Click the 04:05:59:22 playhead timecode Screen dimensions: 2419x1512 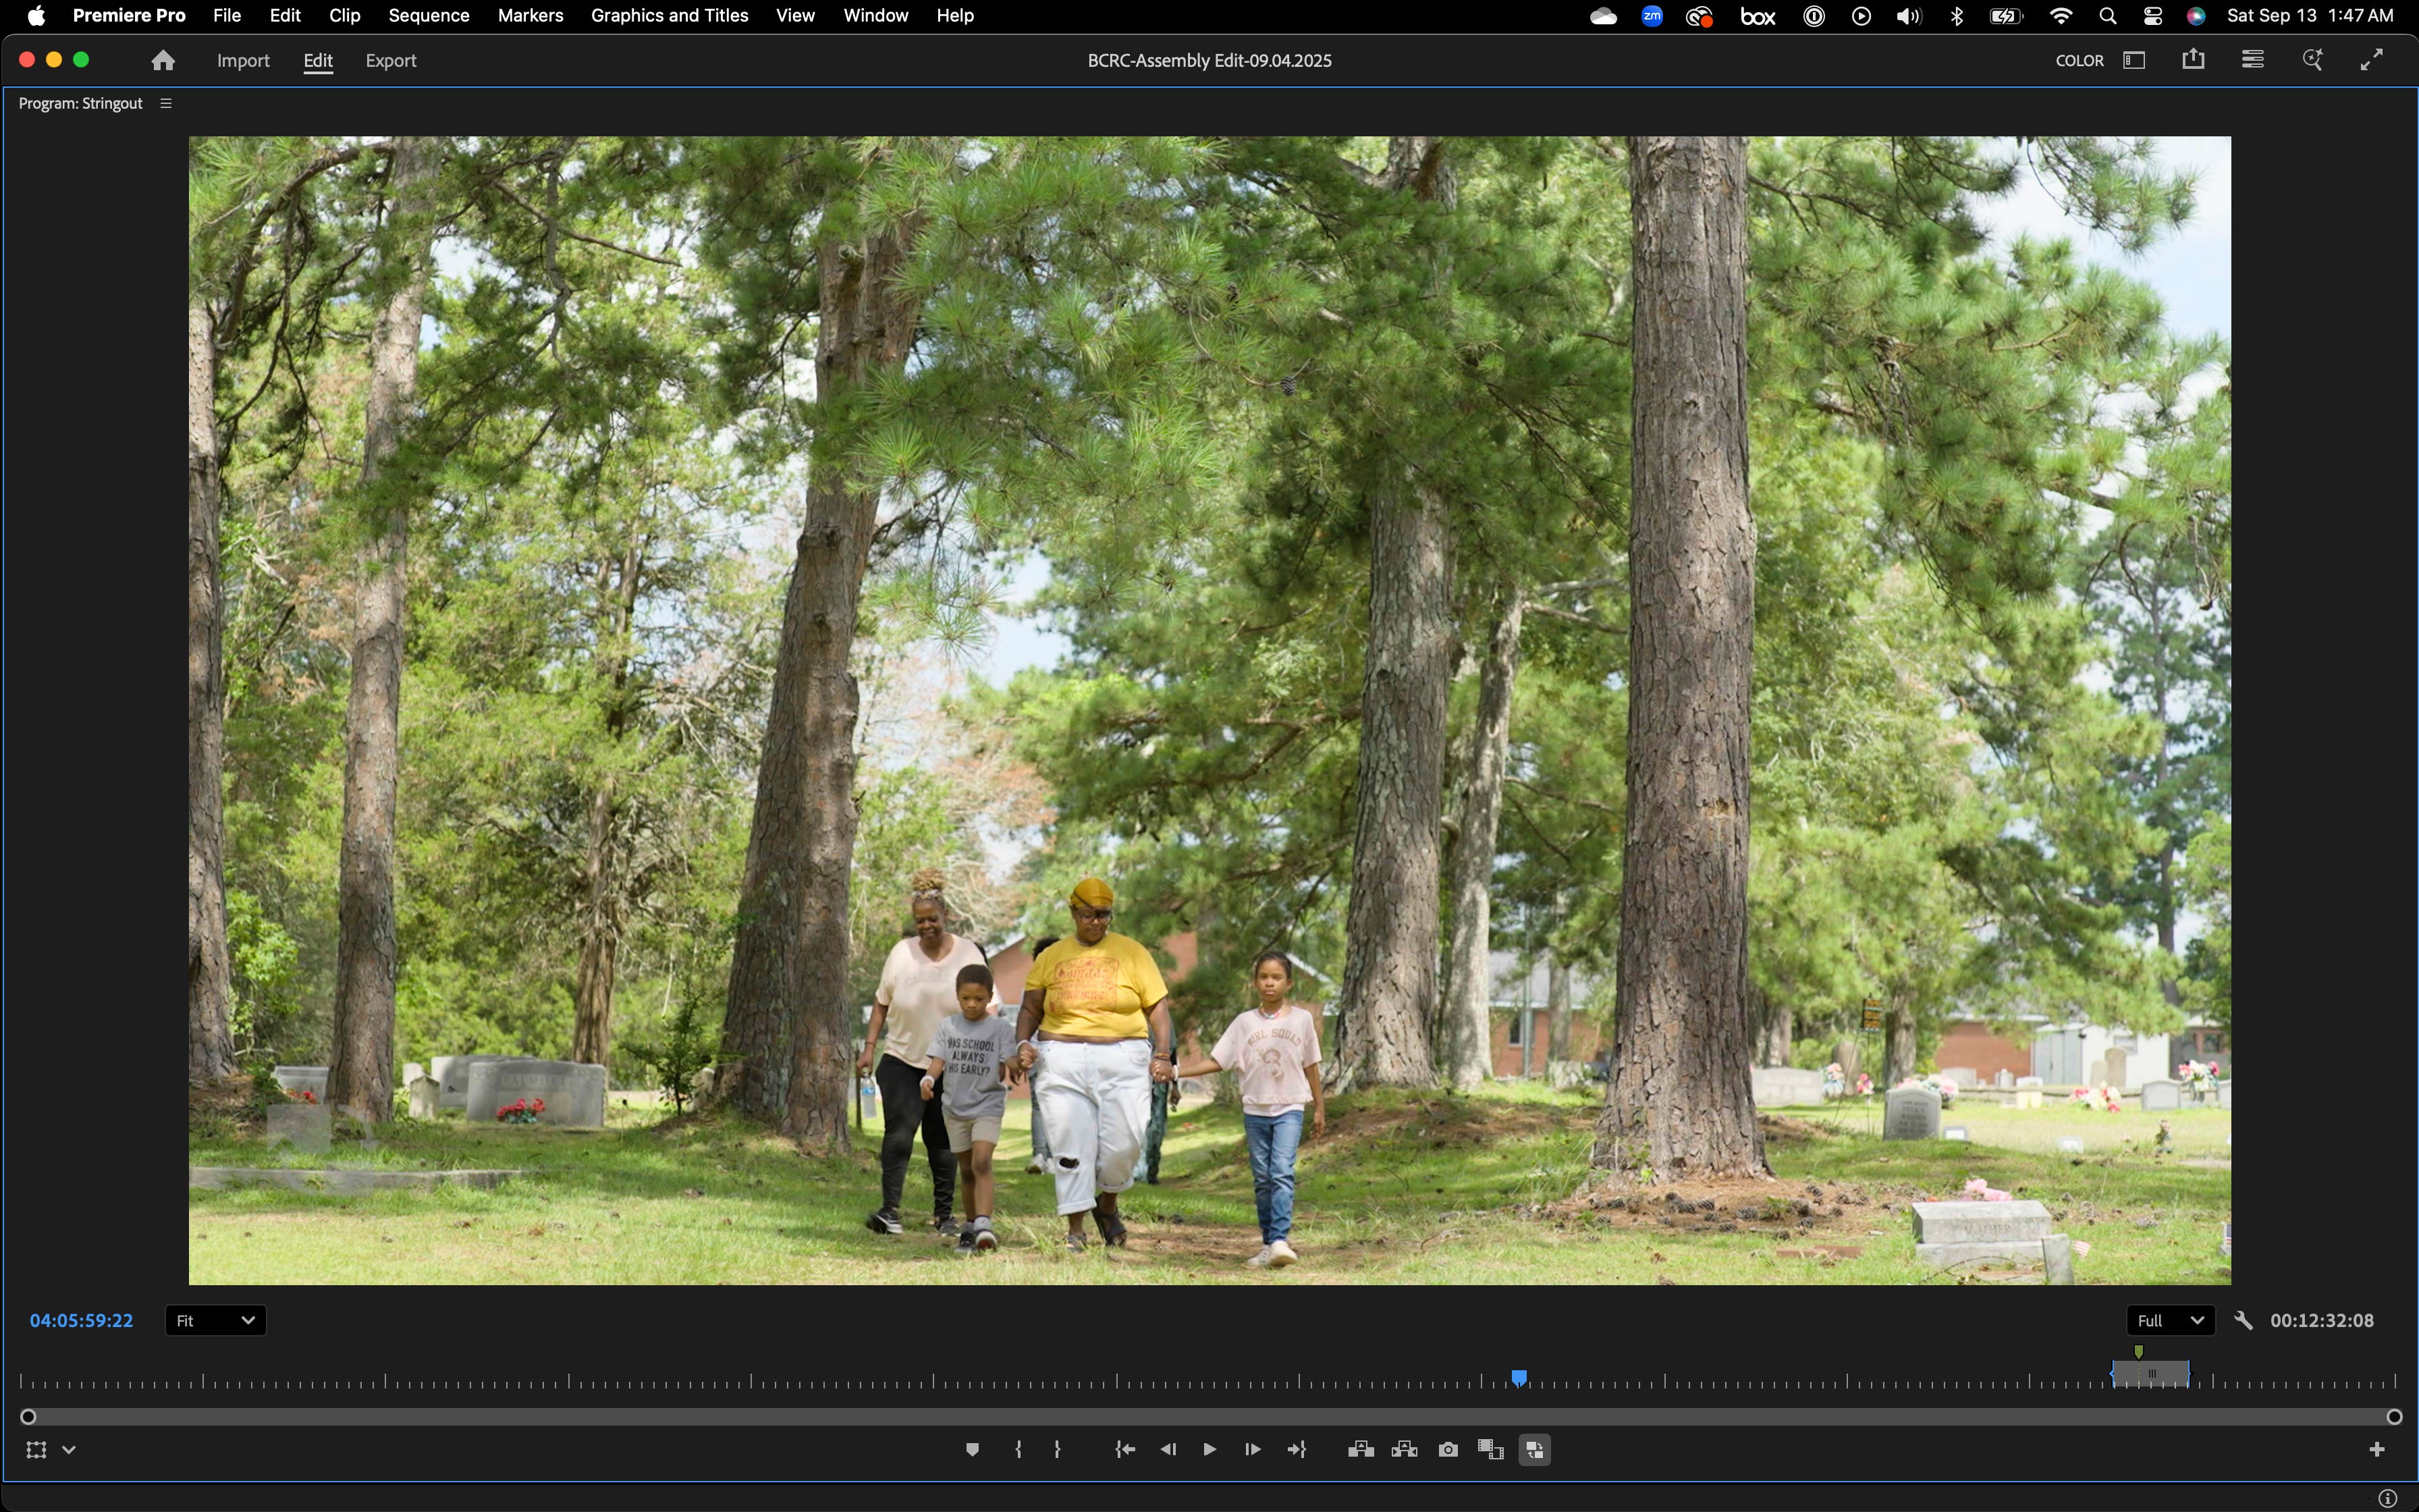[81, 1321]
